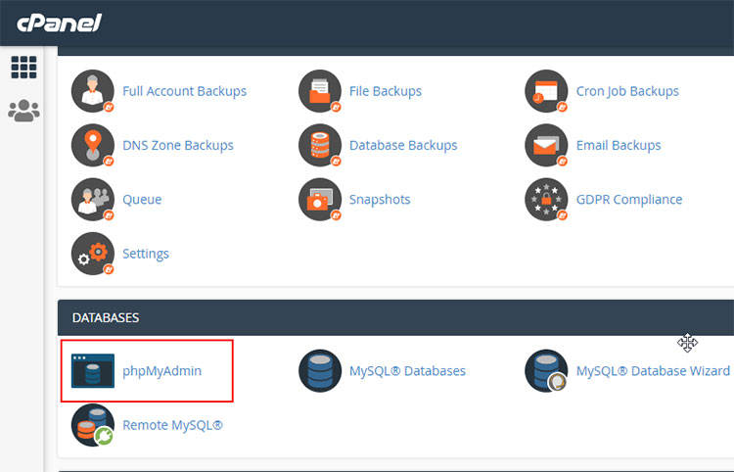This screenshot has height=472, width=734.
Task: Click the phpMyAdmin text link
Action: [161, 371]
